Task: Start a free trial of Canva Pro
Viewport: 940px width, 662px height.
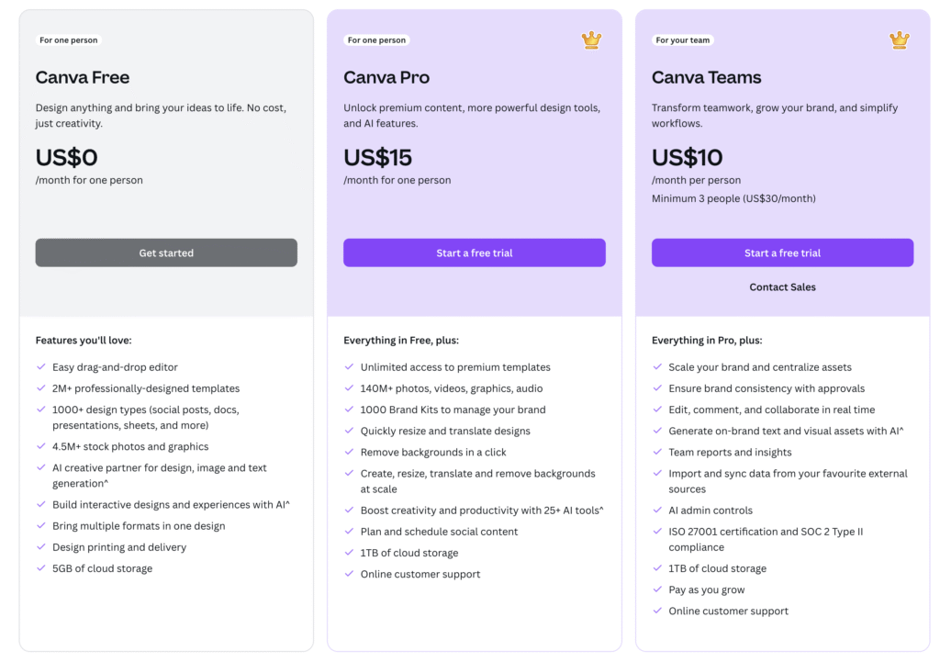Action: [x=475, y=253]
